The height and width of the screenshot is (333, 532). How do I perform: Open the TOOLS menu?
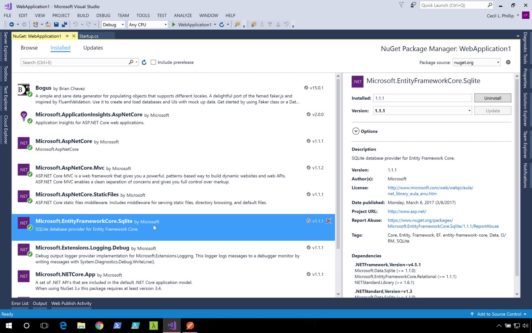pyautogui.click(x=143, y=15)
